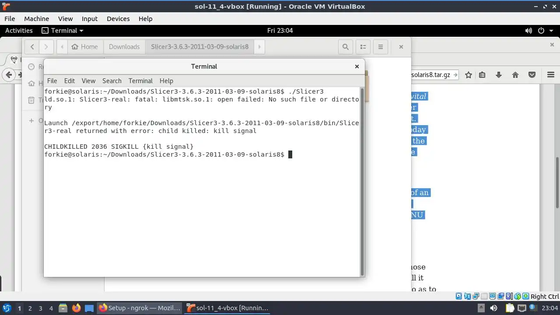Viewport: 560px width, 315px height.
Task: Go forward in the file manager
Action: point(46,47)
